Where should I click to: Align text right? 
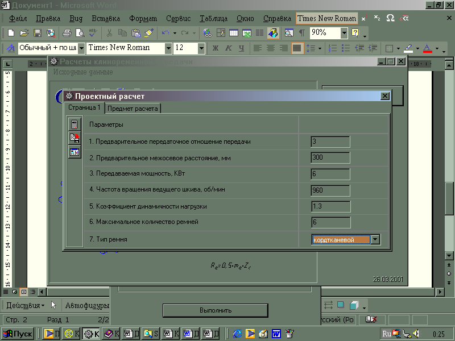pyautogui.click(x=283, y=48)
